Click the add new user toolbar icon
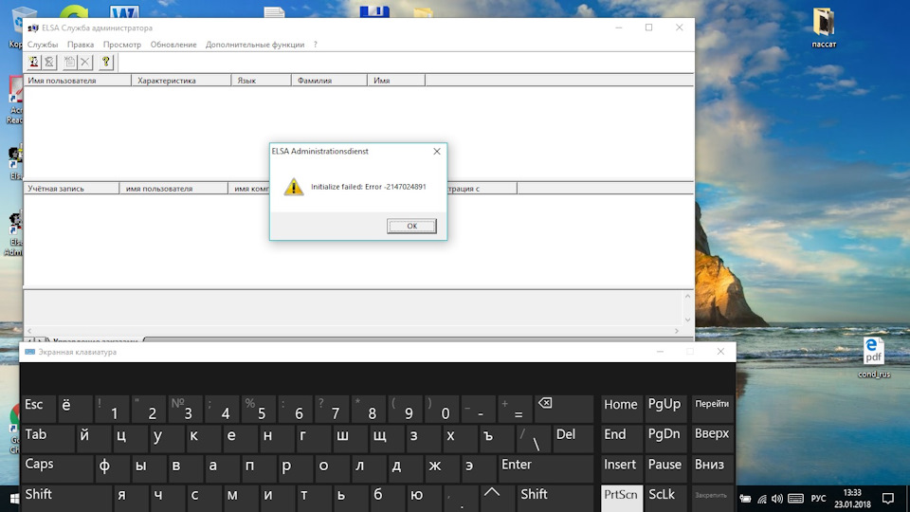This screenshot has width=910, height=512. 33,62
